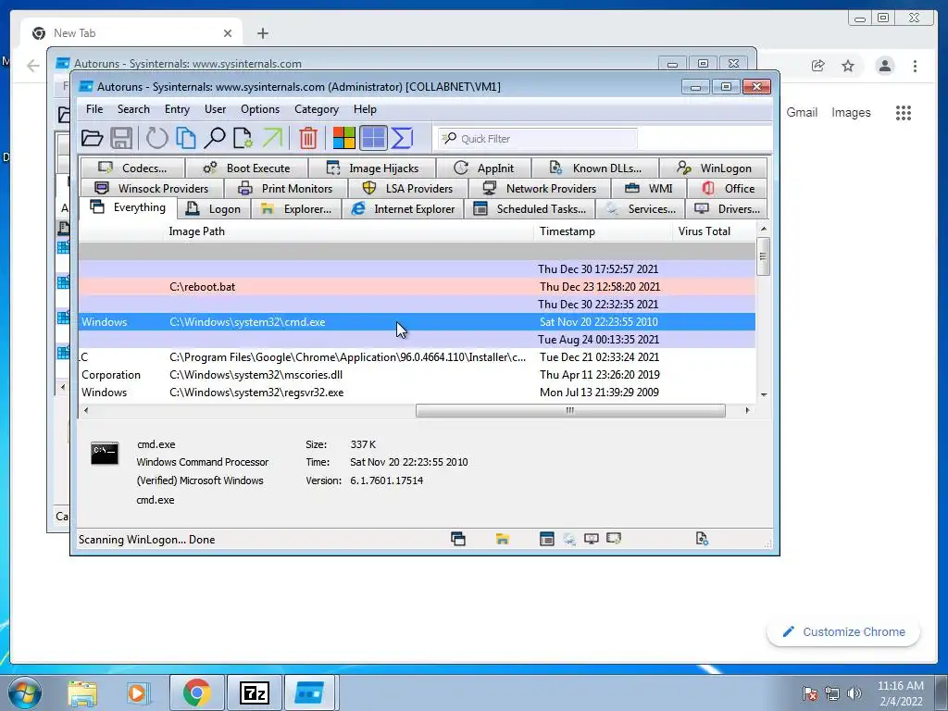Select the Everything tab
The image size is (948, 711).
(128, 207)
